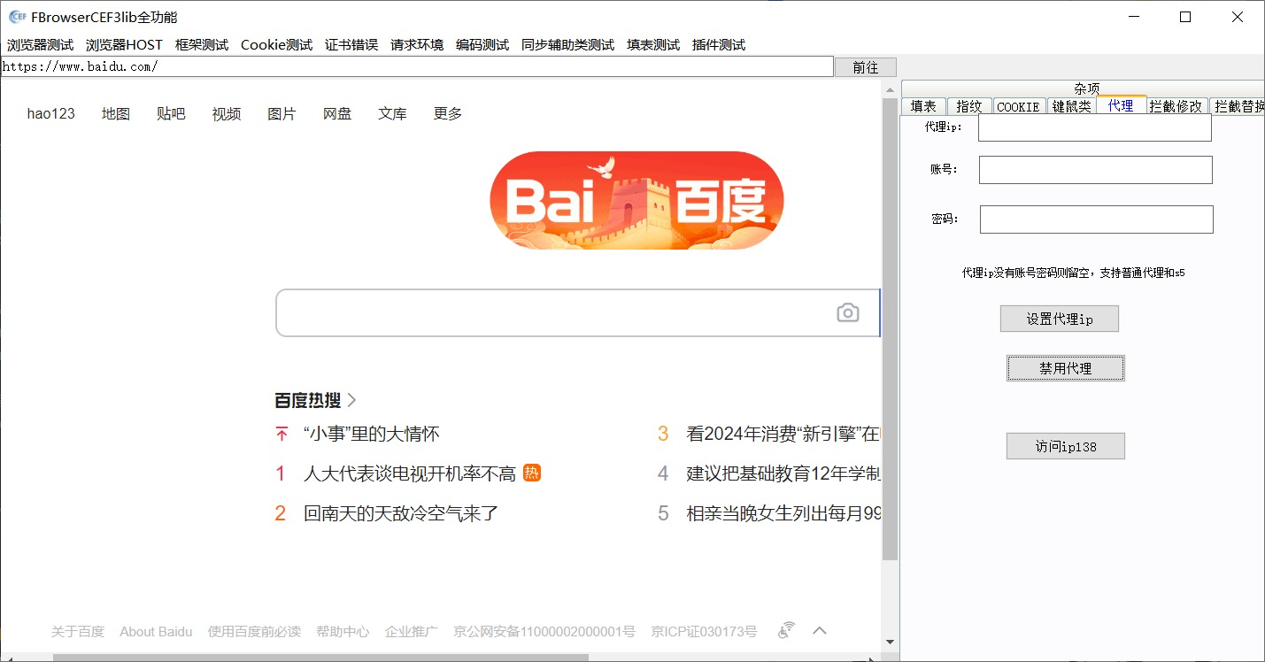The height and width of the screenshot is (662, 1265).
Task: Click the 关于百度 footer link
Action: 78,631
